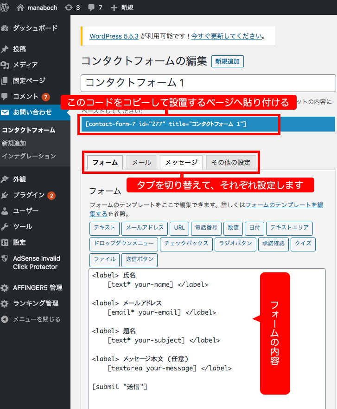Screen dimensions: 337x409
Task: Insert a 日付 tag
Action: 254,228
